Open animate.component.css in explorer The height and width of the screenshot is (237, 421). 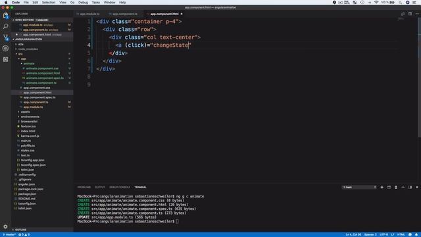tap(42, 68)
